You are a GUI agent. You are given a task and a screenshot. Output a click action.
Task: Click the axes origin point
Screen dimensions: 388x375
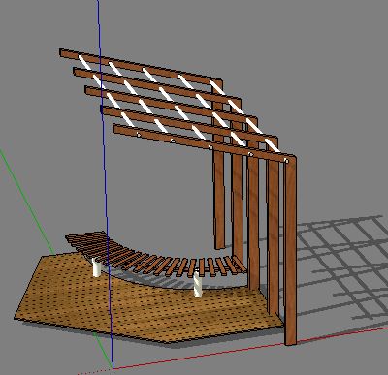click(113, 368)
